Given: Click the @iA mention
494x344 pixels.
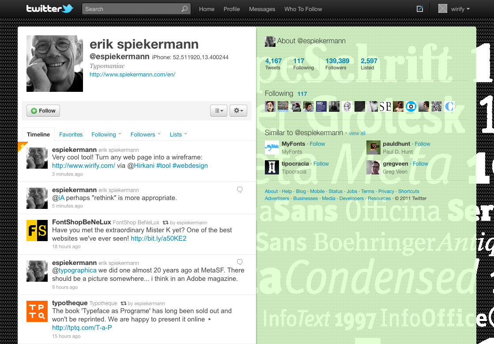Looking at the screenshot, I should click(58, 198).
